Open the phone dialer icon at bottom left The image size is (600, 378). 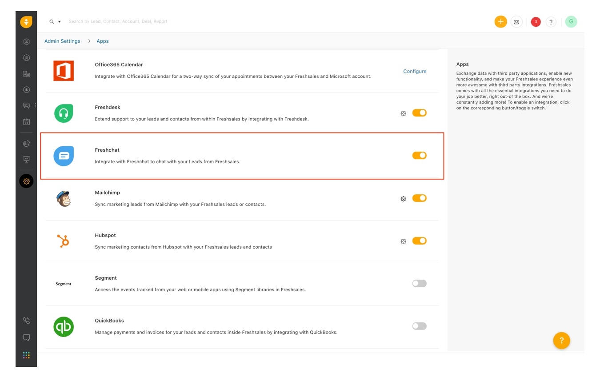(26, 320)
